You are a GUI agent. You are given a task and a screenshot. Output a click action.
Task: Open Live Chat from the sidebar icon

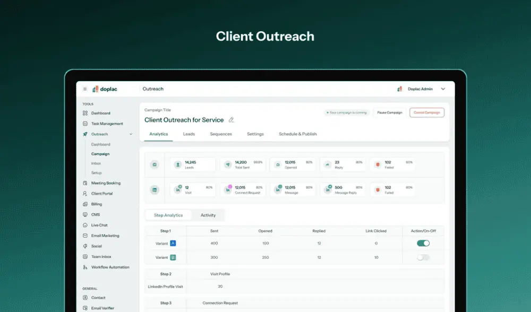[x=85, y=225]
